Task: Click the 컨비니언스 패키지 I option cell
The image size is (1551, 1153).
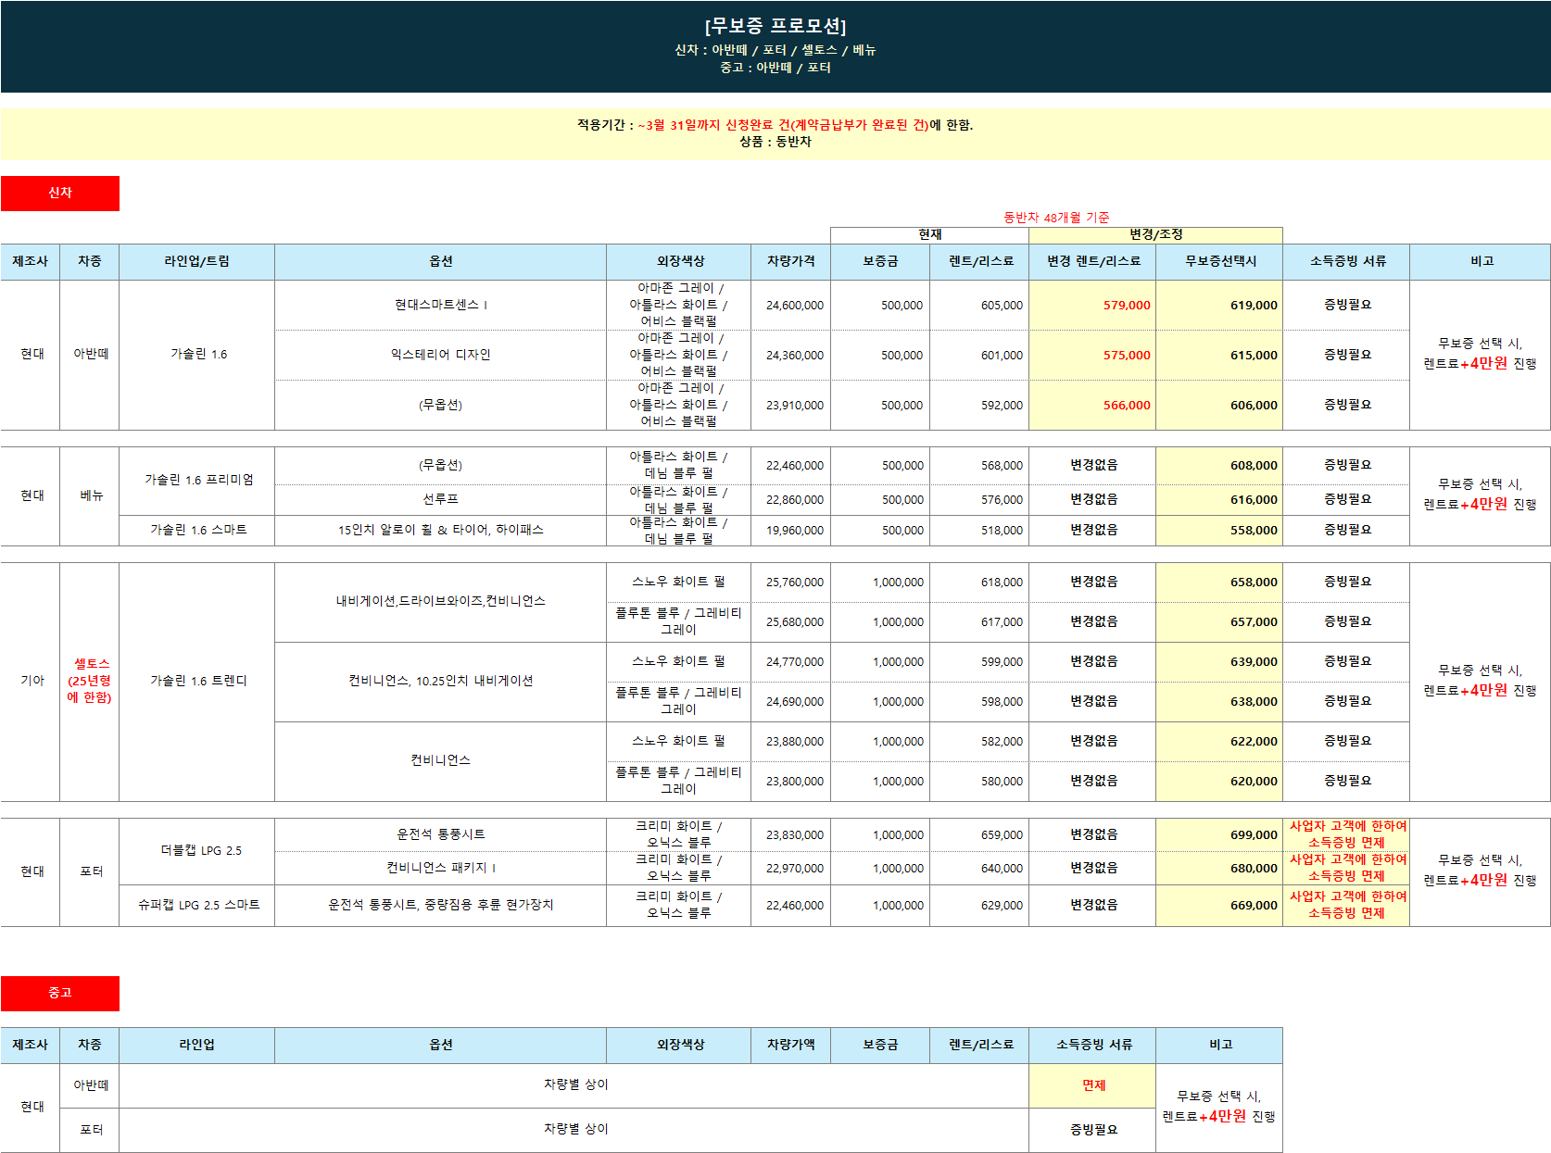Action: click(440, 868)
